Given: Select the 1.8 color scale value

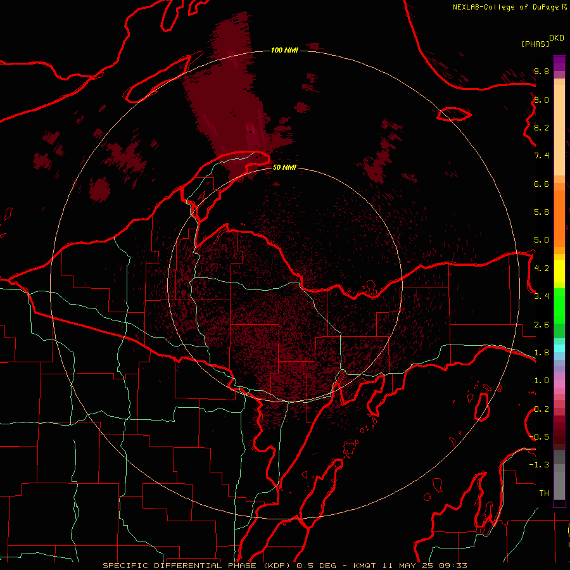Looking at the screenshot, I should tap(541, 353).
